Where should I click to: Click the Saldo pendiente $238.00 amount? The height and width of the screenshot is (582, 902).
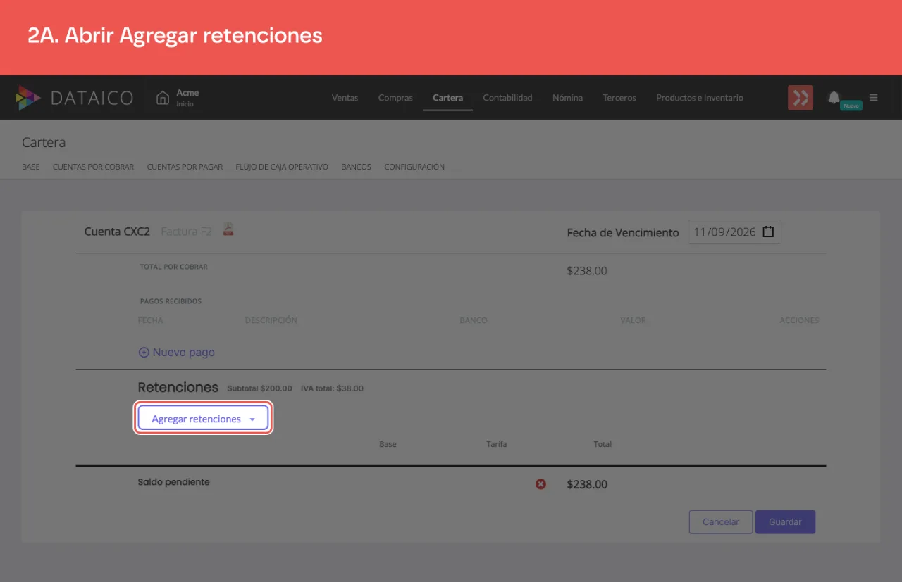pos(587,484)
